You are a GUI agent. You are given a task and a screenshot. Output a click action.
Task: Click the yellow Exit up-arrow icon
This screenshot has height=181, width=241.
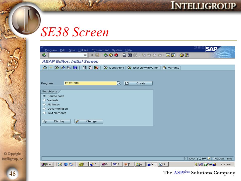111,55
